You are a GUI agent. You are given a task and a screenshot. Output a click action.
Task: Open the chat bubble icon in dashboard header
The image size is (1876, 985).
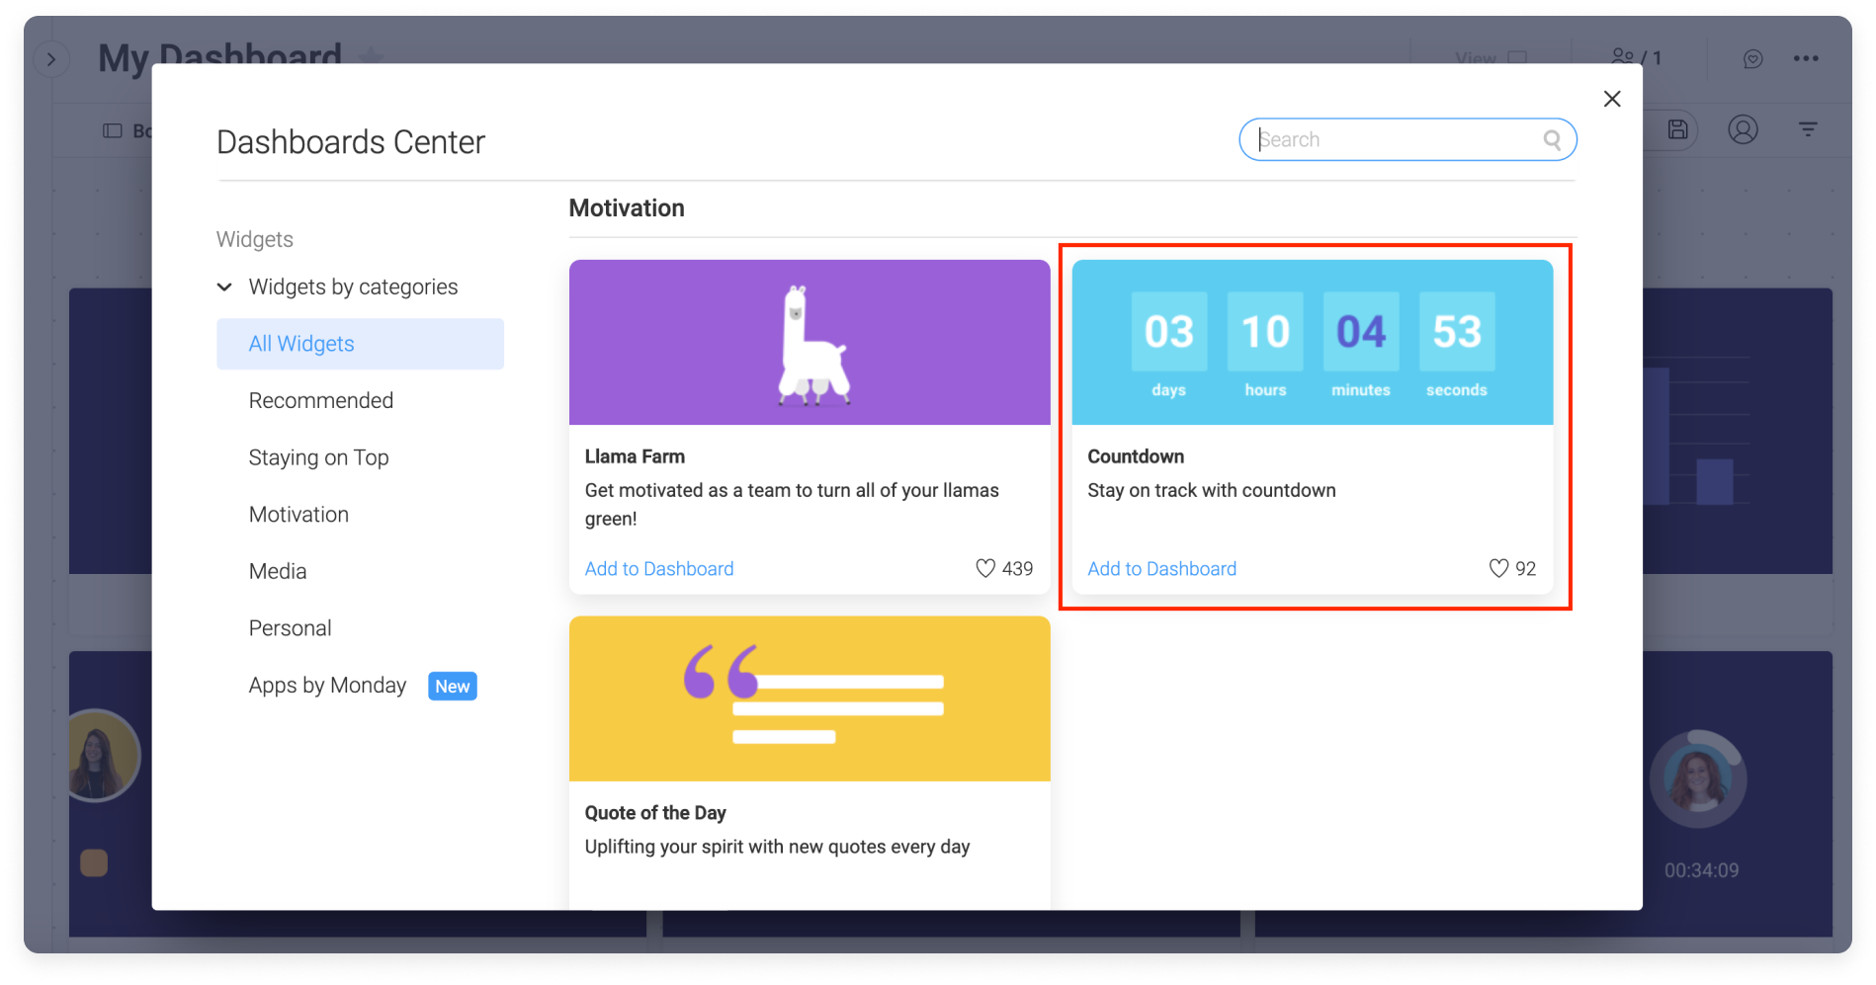[x=1752, y=59]
